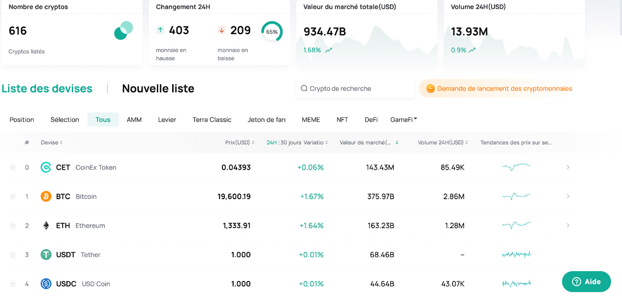Click the BTC price 19,600.19
The image size is (622, 298).
point(234,197)
